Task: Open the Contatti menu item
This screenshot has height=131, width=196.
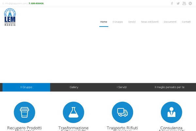Action: pyautogui.click(x=186, y=22)
